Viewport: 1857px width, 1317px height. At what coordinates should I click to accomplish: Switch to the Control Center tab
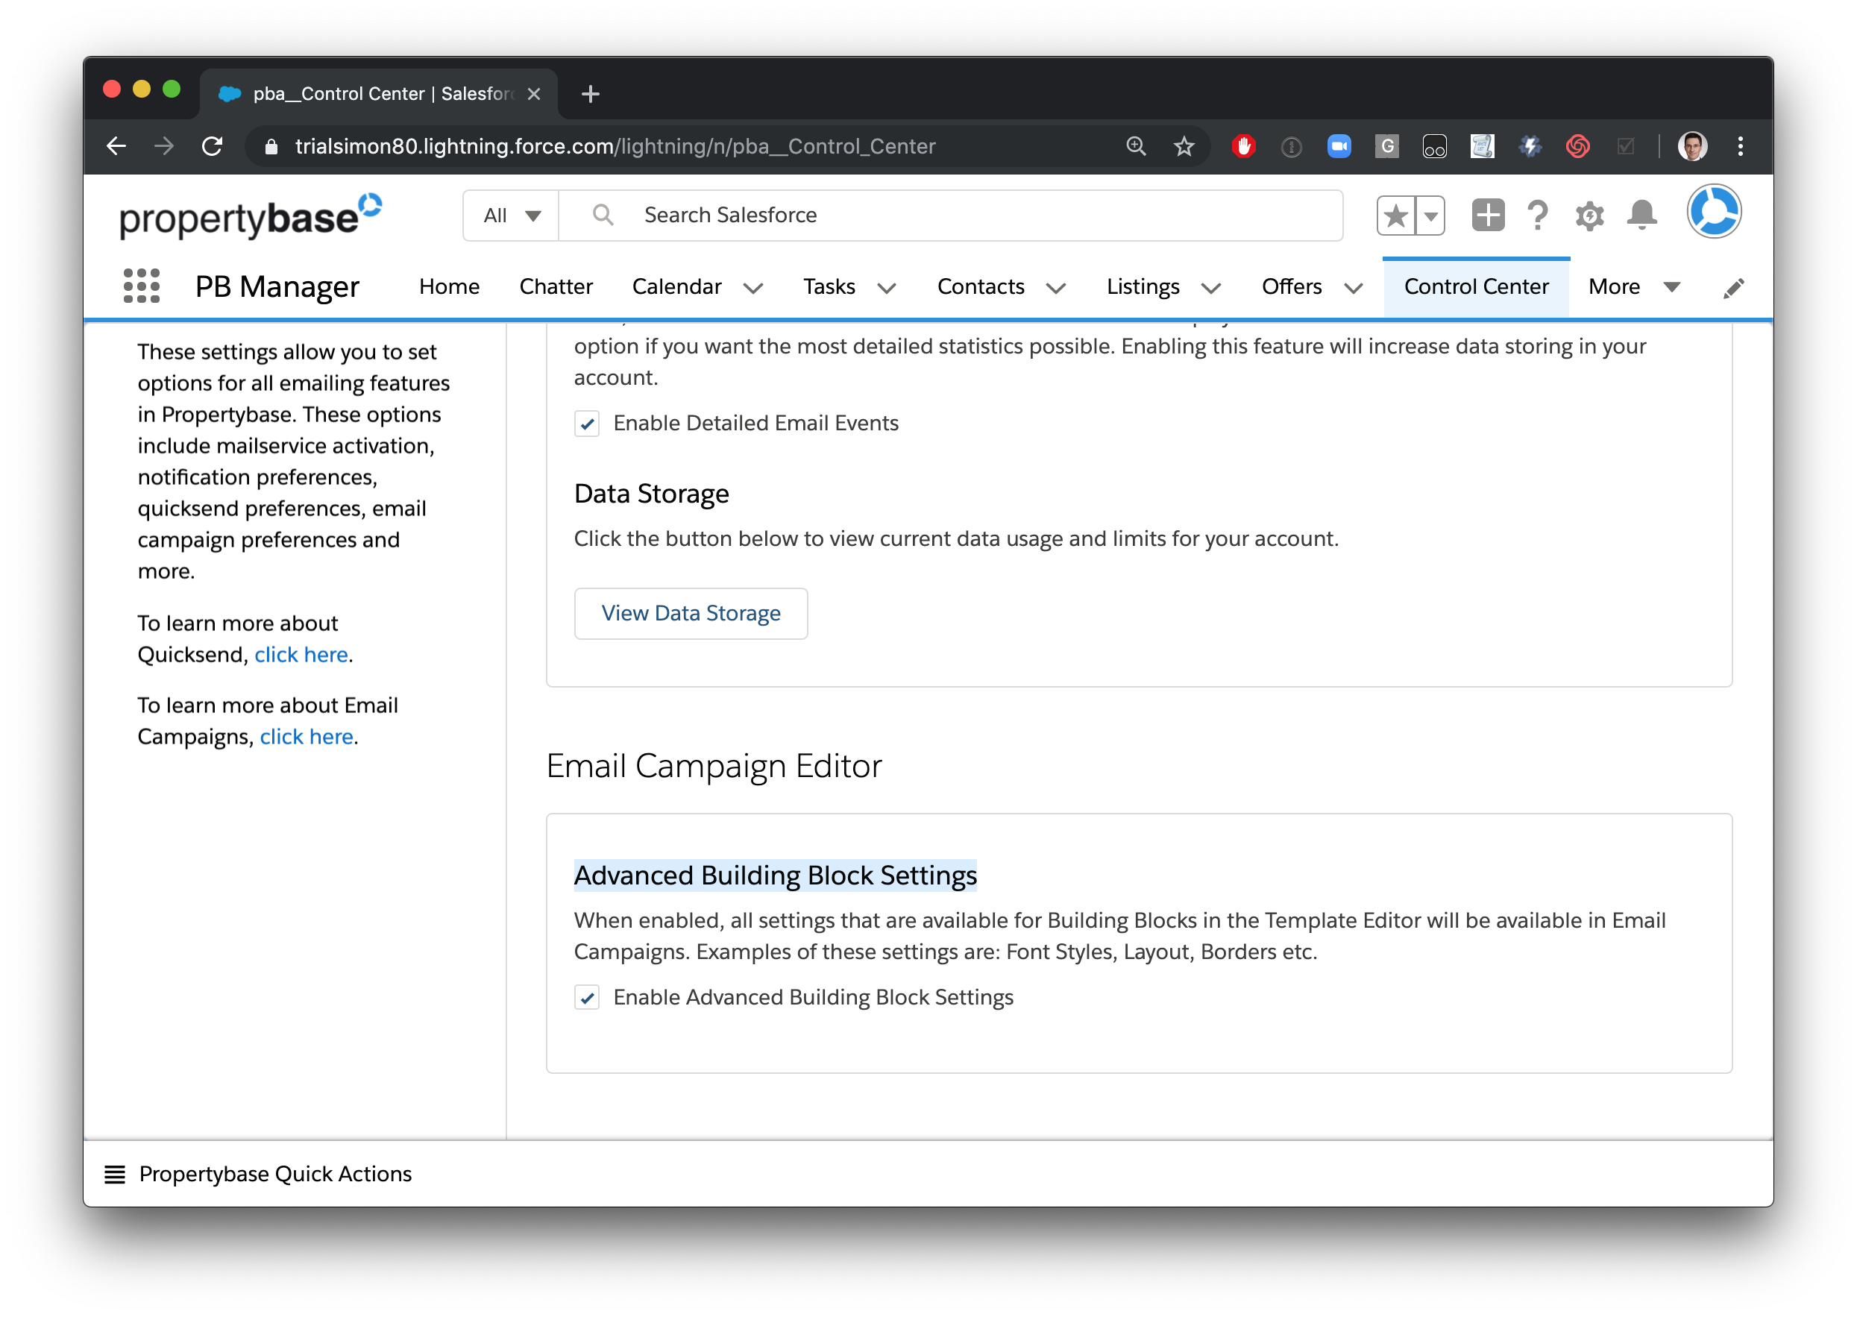(x=1476, y=286)
